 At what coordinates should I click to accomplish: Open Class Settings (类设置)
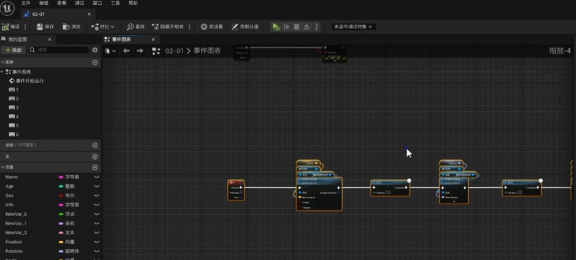pyautogui.click(x=211, y=26)
